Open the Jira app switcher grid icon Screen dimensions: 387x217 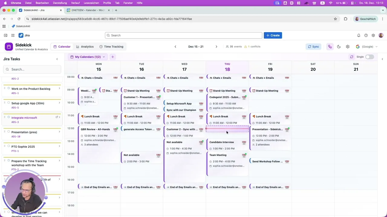pos(13,35)
